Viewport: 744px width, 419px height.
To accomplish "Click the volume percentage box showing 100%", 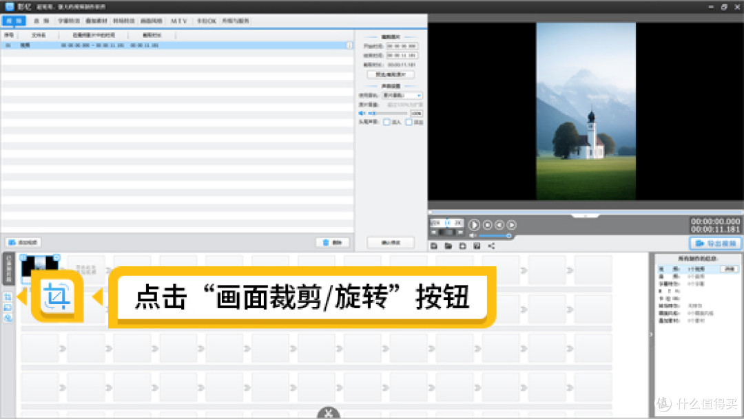I will point(416,114).
